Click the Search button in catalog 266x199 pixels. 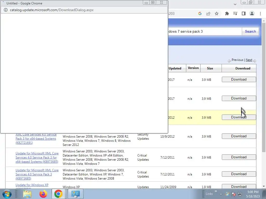click(x=250, y=31)
